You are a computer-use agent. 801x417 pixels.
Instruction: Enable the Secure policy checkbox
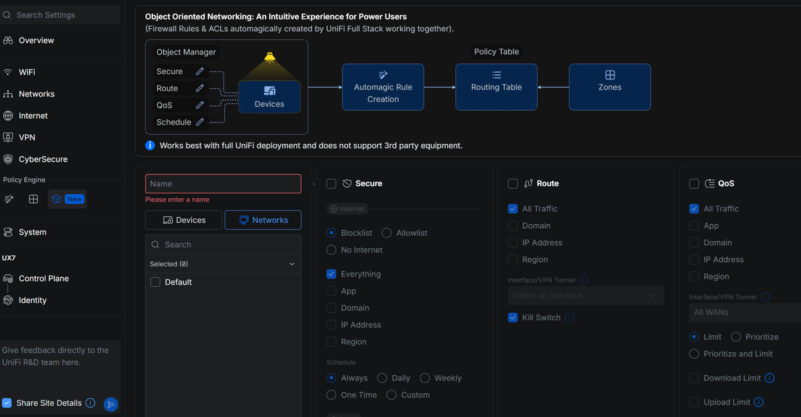pyautogui.click(x=331, y=184)
